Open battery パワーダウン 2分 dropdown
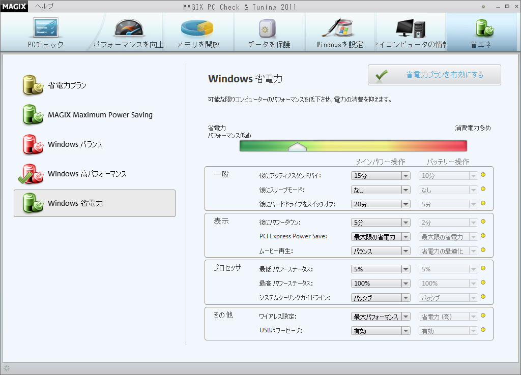521x375 pixels. pos(448,223)
